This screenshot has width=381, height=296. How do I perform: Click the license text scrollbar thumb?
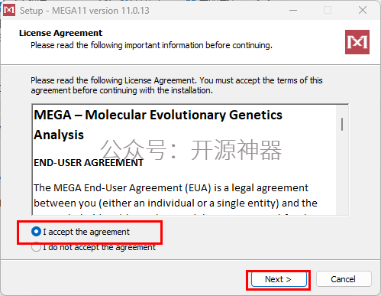[342, 124]
